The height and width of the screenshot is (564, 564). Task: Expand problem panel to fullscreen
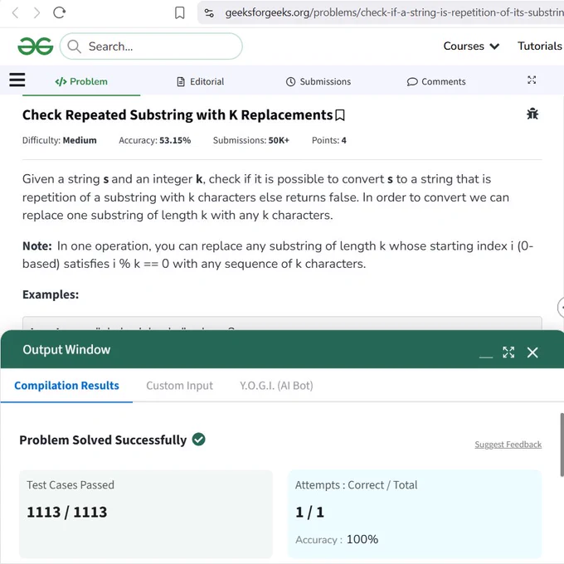pos(532,80)
